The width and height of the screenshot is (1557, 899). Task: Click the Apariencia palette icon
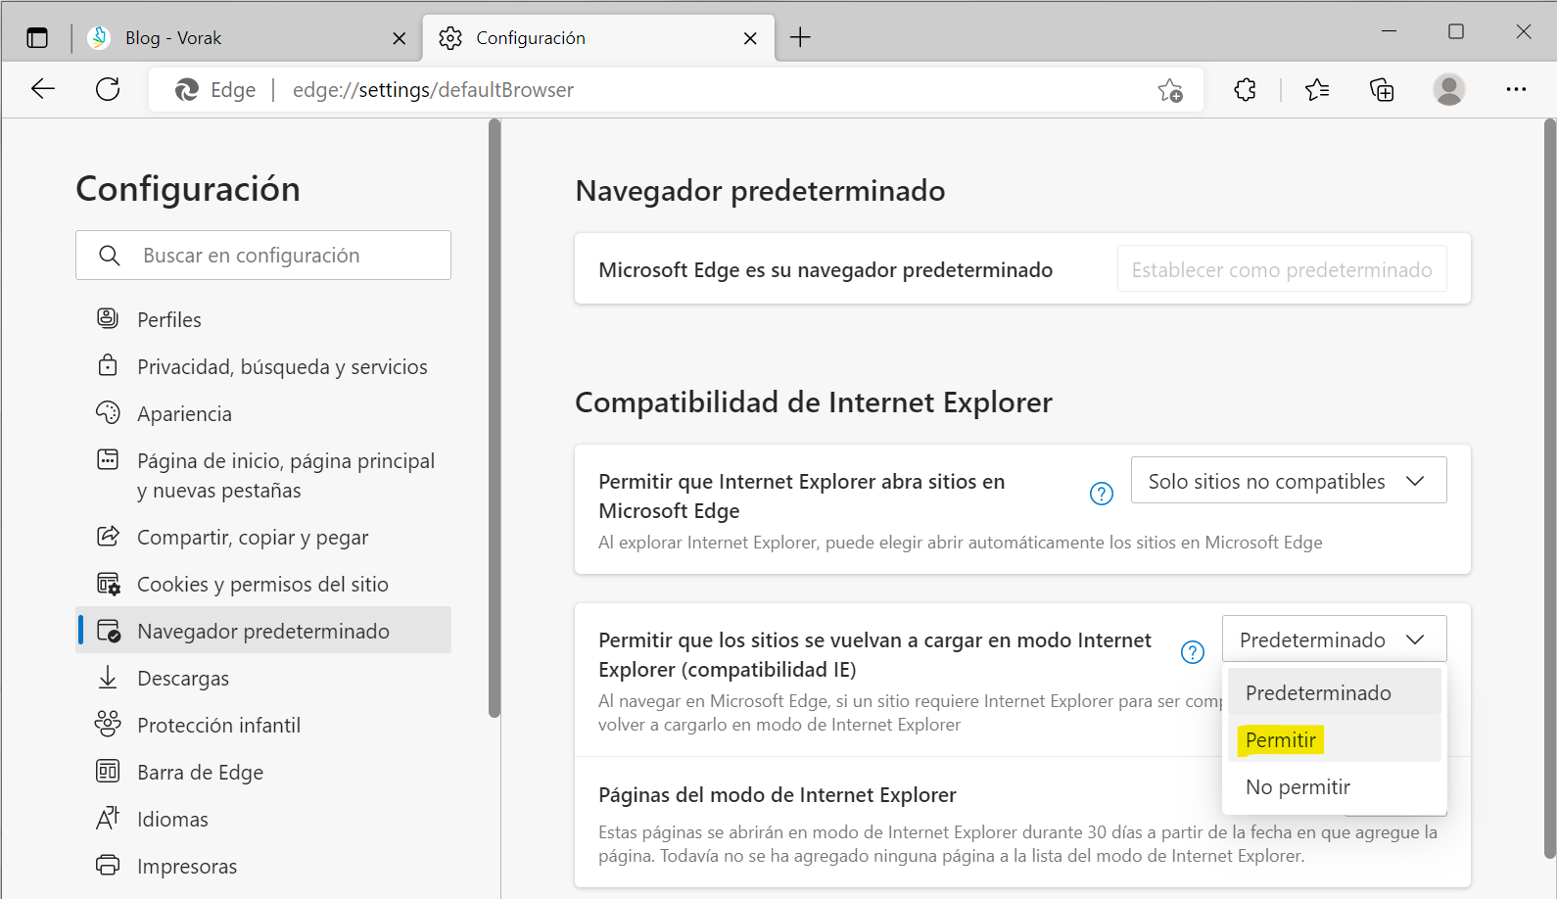(108, 412)
